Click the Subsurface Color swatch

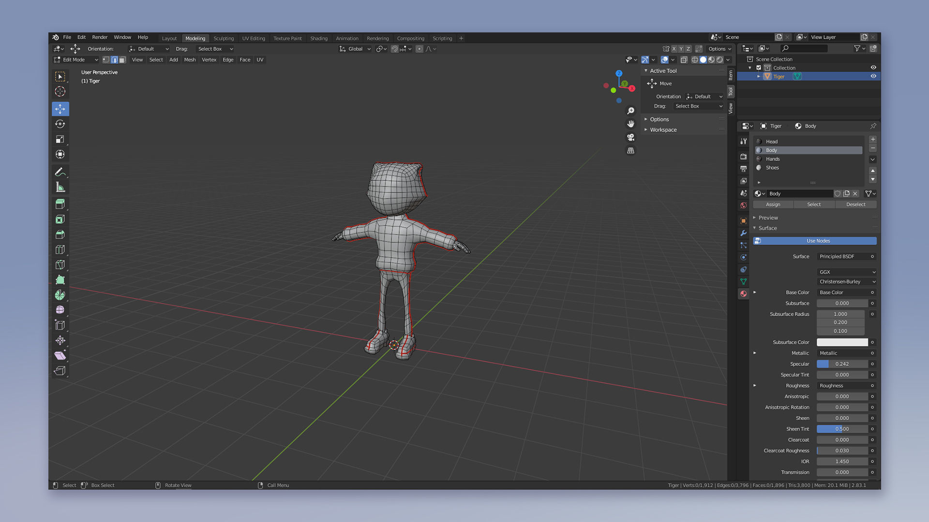(x=842, y=342)
